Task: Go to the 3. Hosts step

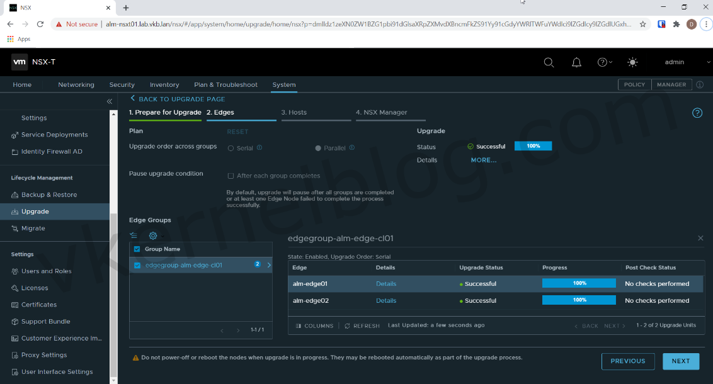Action: [x=294, y=113]
